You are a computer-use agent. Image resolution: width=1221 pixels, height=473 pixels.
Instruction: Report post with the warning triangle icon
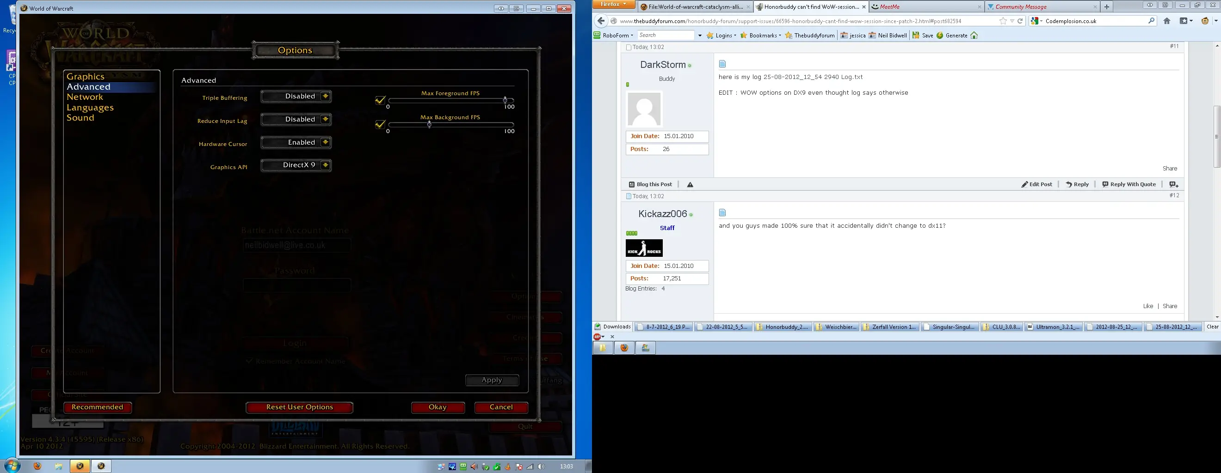tap(690, 185)
